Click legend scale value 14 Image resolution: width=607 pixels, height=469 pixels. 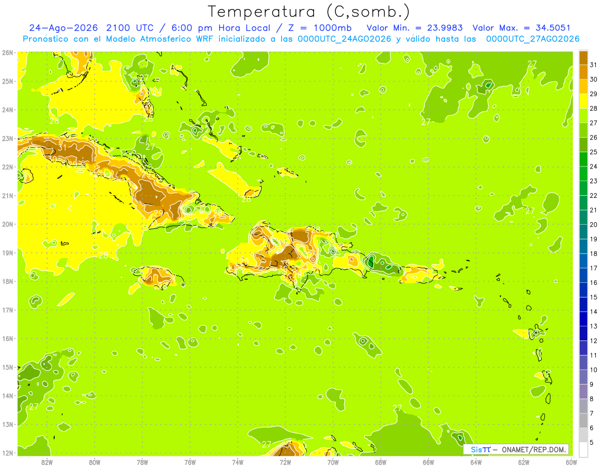[593, 312]
